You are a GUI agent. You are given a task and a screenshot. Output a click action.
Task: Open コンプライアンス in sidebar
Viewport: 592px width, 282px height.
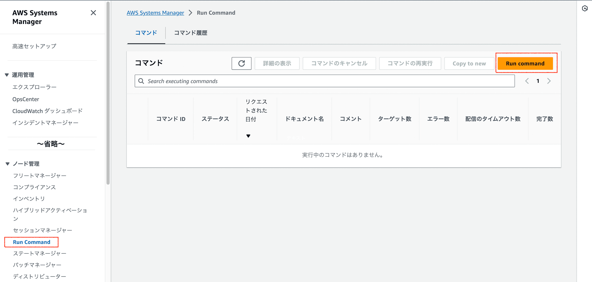point(34,187)
